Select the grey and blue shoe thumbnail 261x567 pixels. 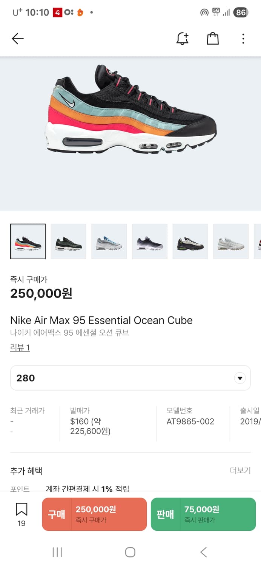pyautogui.click(x=109, y=242)
